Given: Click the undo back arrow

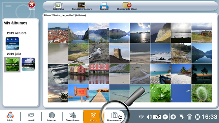Looking at the screenshot, I should tap(181, 117).
